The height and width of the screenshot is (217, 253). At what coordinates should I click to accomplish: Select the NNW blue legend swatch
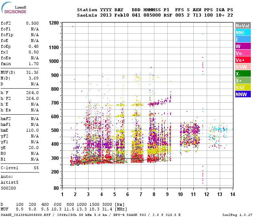243,94
